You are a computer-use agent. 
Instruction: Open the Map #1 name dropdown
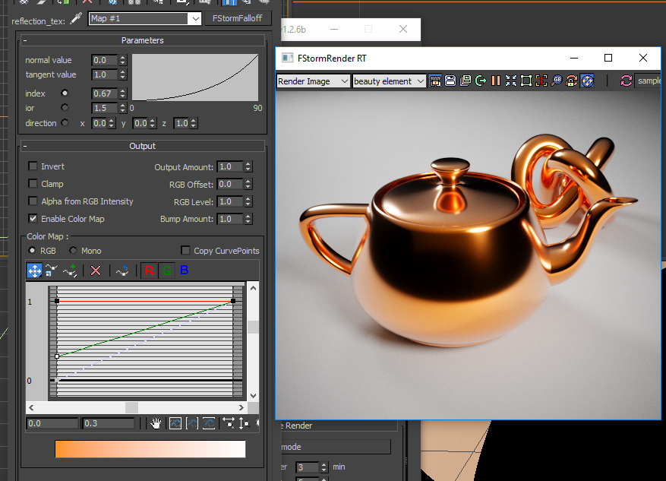click(x=195, y=18)
